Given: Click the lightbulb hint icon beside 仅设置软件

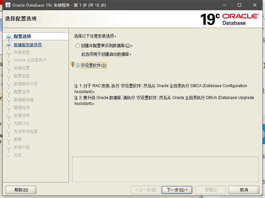Looking at the screenshot, I should 73,64.
